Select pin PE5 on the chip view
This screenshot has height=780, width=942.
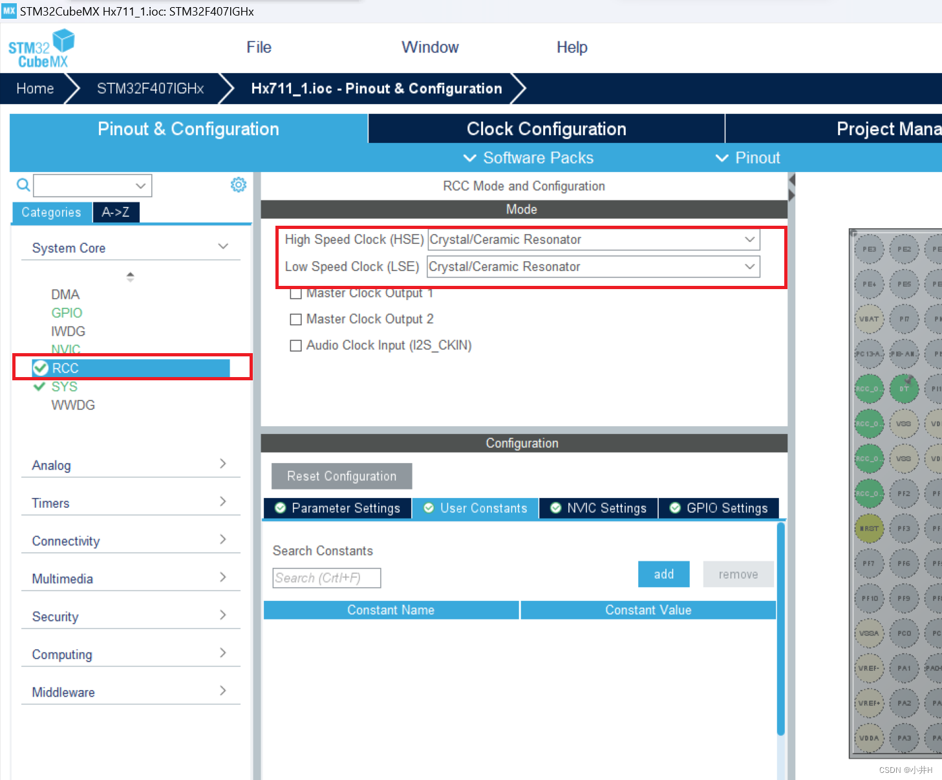tap(904, 284)
